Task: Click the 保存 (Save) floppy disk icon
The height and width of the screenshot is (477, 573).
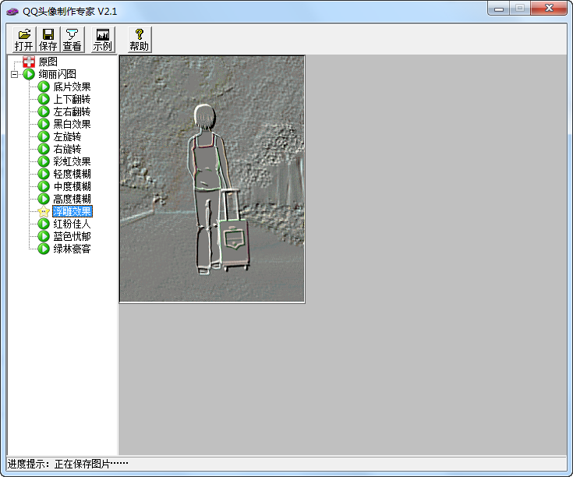Action: 48,34
